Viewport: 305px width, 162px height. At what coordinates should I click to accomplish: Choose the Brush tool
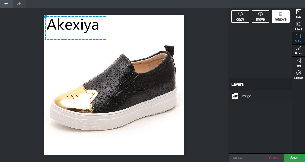click(299, 51)
